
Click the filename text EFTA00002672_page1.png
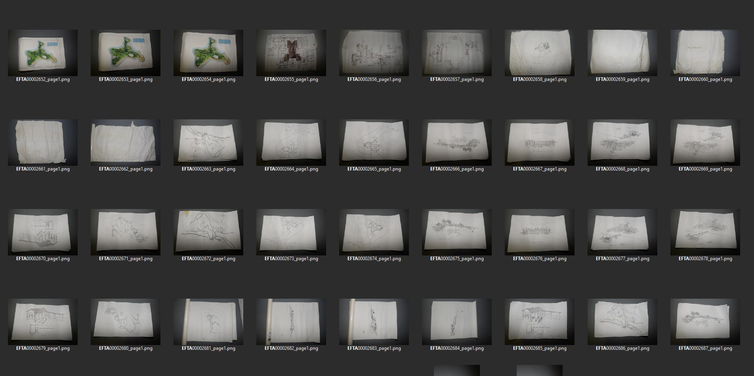point(208,259)
